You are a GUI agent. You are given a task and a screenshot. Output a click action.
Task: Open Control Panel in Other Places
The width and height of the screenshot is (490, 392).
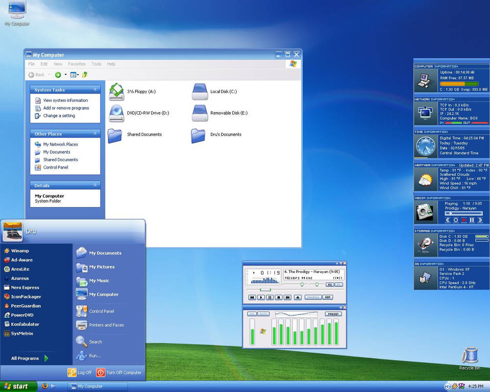(51, 168)
